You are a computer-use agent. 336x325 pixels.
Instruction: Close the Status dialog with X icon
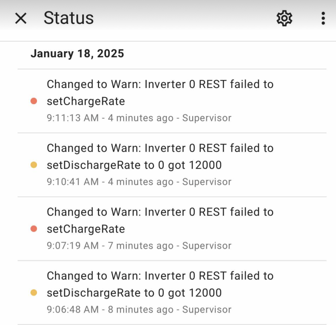coord(21,18)
